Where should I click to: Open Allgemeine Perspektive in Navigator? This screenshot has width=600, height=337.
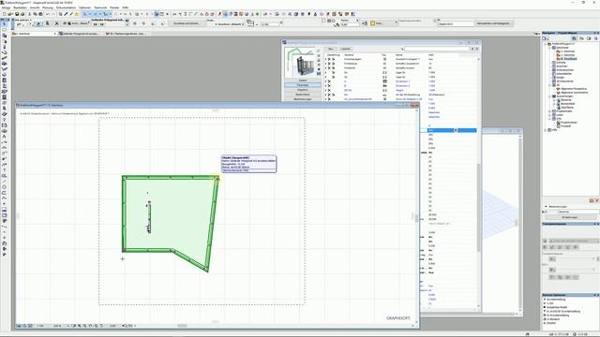pyautogui.click(x=574, y=89)
